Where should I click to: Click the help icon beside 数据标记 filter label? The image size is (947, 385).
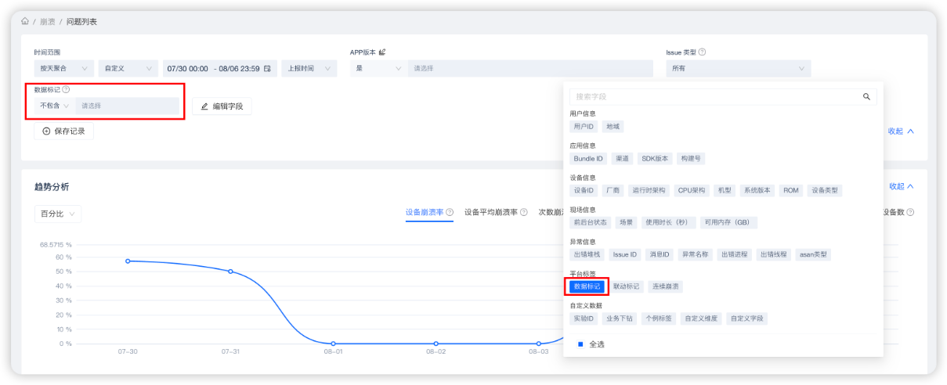[x=66, y=90]
